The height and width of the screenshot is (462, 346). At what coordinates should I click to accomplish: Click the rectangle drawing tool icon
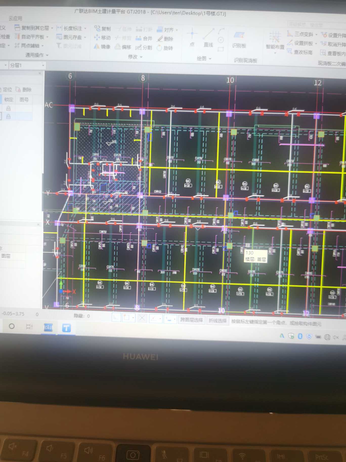[x=221, y=49]
